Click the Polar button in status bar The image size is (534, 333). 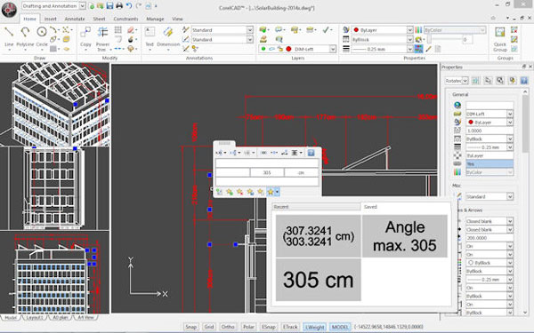pos(248,327)
